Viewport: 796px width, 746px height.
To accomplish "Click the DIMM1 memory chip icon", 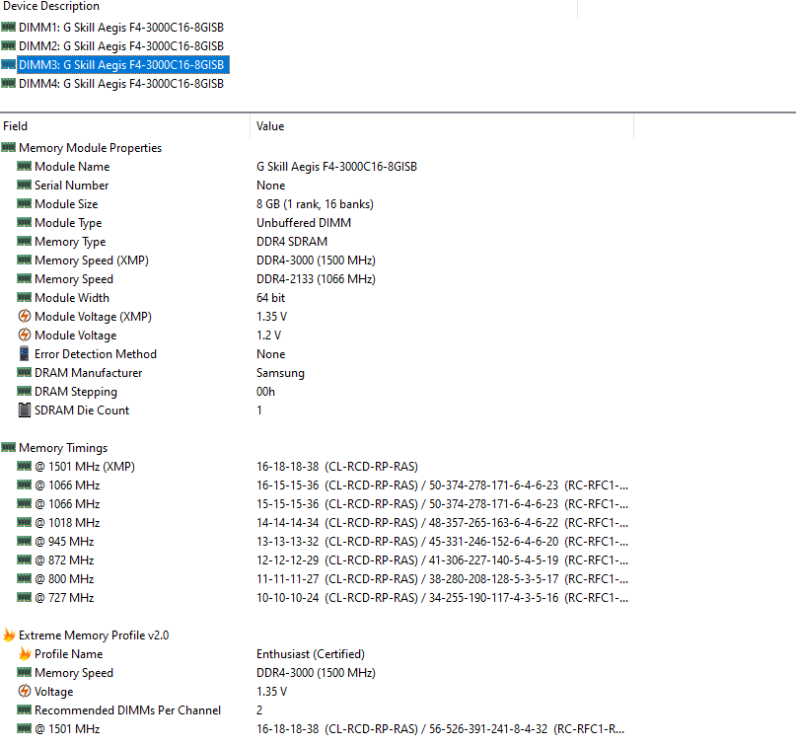I will click(8, 27).
